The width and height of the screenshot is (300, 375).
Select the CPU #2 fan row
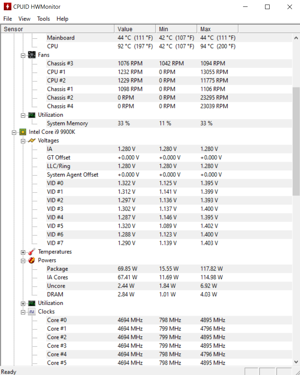[169, 81]
